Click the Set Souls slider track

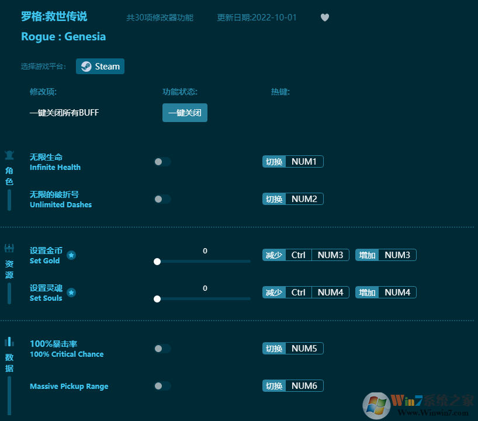[203, 299]
